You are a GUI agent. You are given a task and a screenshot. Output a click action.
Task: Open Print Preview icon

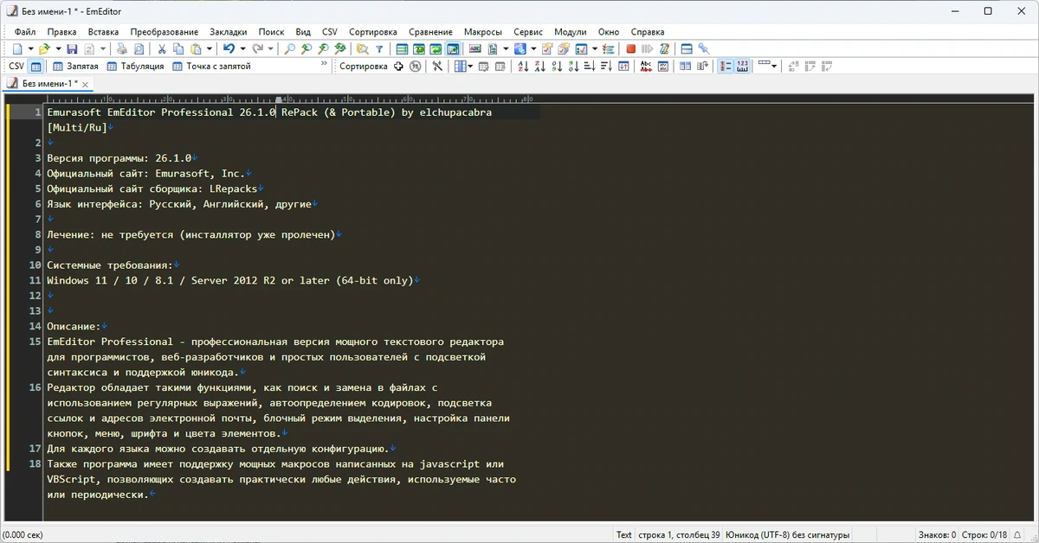(x=139, y=49)
